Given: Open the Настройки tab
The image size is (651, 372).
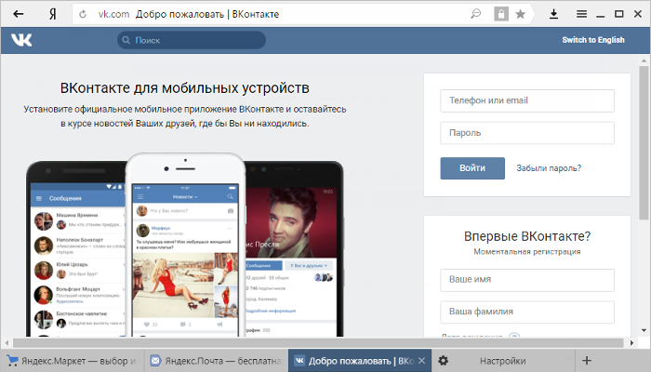Looking at the screenshot, I should coord(503,361).
